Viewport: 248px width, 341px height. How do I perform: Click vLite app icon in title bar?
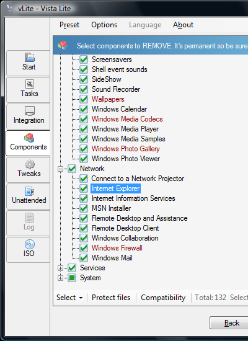click(x=9, y=8)
